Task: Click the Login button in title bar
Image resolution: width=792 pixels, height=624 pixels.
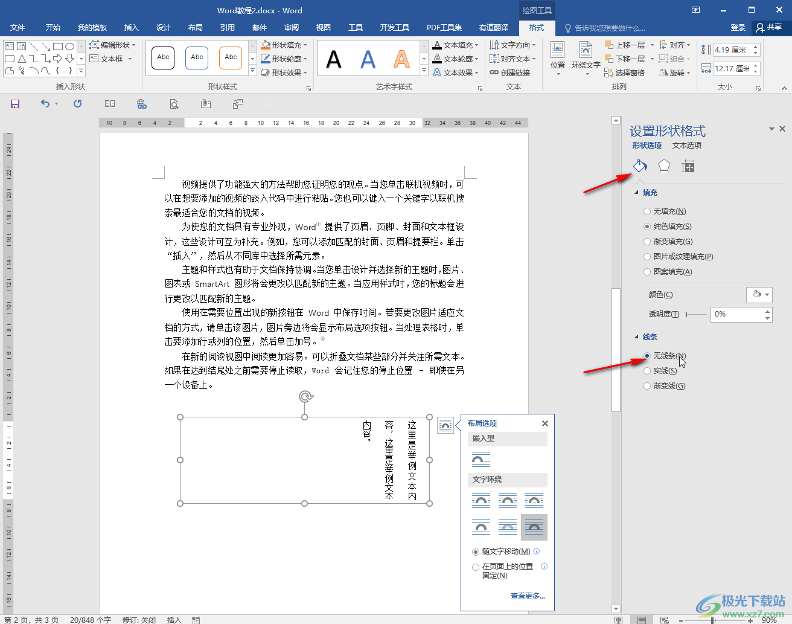Action: 738,28
